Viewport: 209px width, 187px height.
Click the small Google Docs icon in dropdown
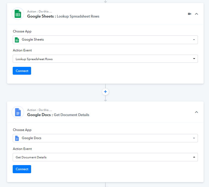pos(17,138)
